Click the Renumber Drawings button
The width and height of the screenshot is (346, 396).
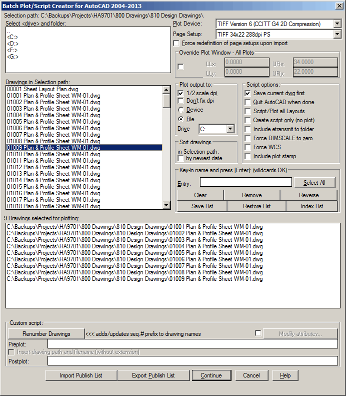point(46,334)
